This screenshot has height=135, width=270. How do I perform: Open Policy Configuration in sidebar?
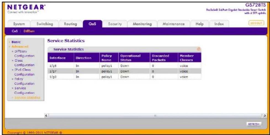point(24,81)
